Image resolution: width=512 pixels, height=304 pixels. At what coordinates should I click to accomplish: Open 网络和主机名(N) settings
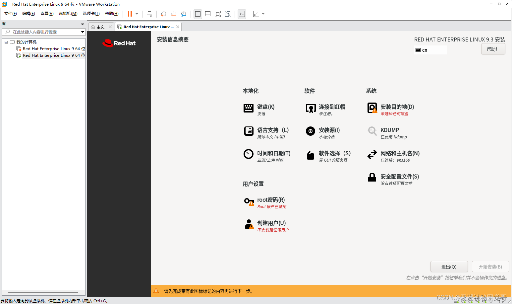tap(393, 156)
